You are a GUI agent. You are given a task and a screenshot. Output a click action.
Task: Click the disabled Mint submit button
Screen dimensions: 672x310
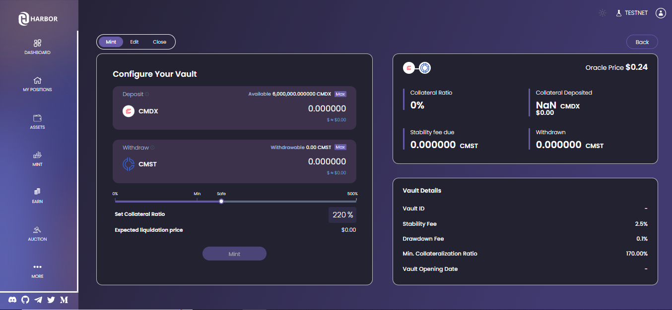click(x=234, y=254)
